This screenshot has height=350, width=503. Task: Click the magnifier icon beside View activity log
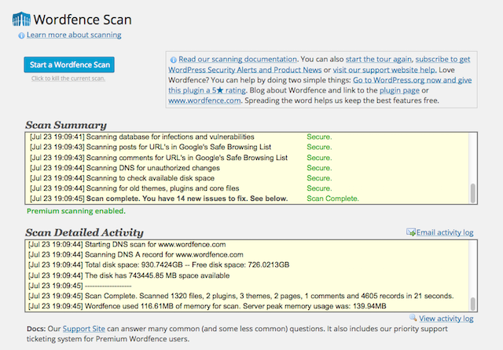pyautogui.click(x=413, y=317)
